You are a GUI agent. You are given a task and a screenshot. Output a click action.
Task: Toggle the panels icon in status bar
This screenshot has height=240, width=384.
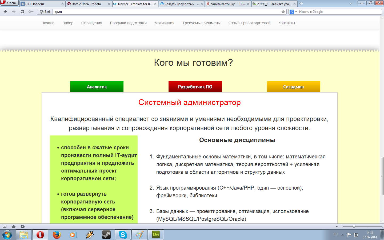point(4,226)
